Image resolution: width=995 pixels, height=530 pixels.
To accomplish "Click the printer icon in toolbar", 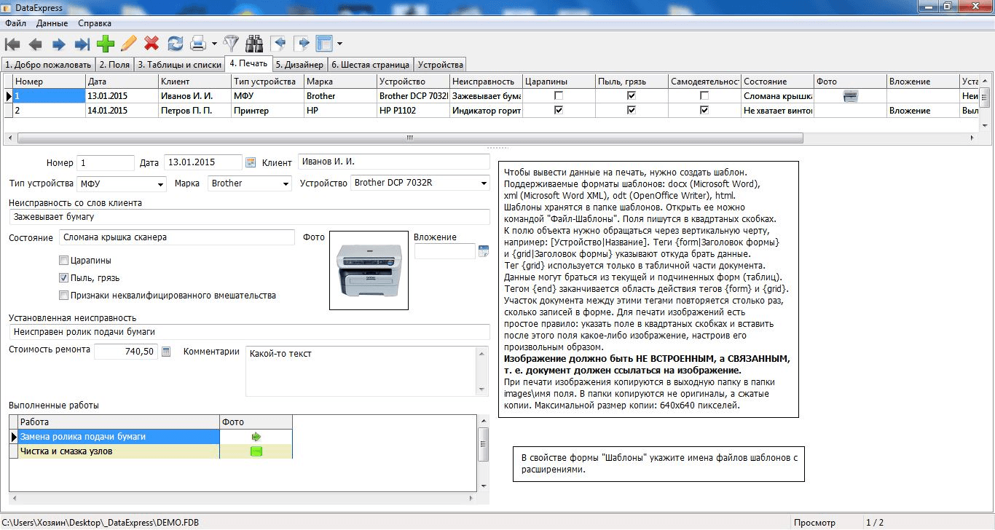I will (x=197, y=44).
